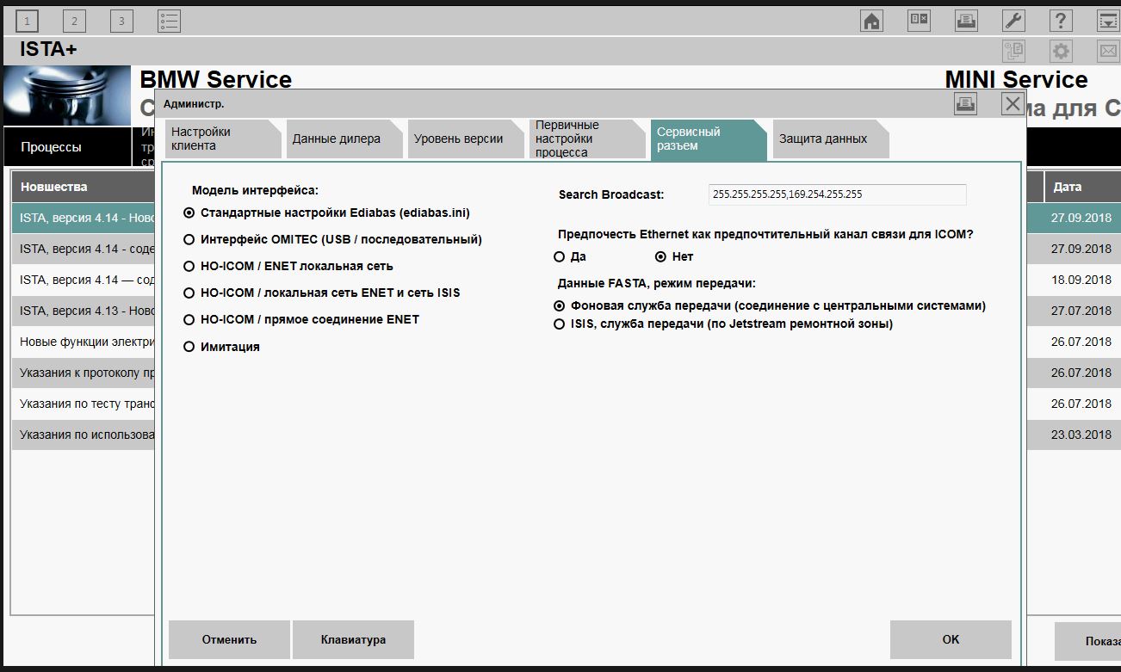Click date cell 23.03.2018

coord(1081,435)
